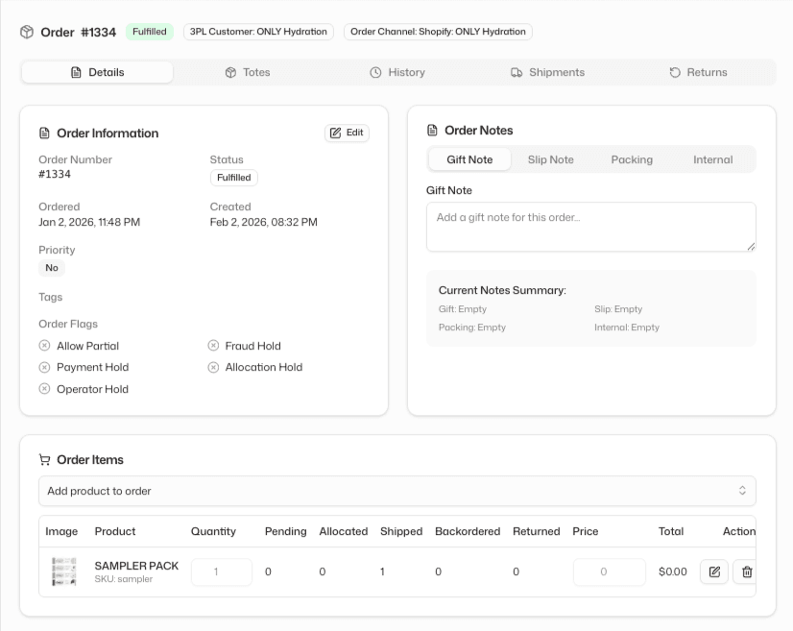793x631 pixels.
Task: Select the Slip Note tab
Action: click(551, 159)
